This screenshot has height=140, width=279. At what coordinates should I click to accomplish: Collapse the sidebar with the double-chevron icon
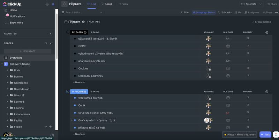click(x=53, y=4)
